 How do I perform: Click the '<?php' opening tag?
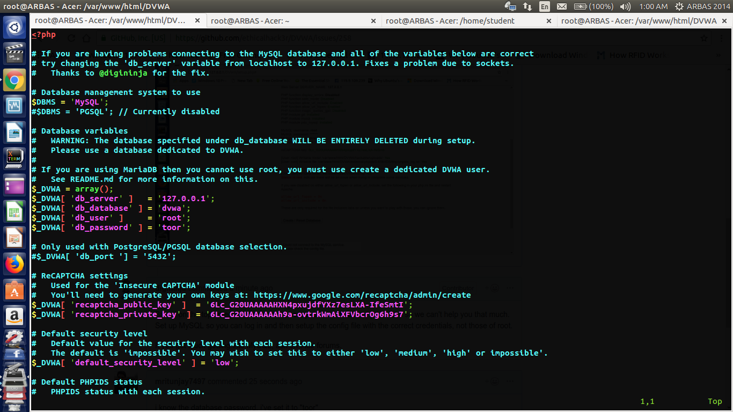coord(43,35)
